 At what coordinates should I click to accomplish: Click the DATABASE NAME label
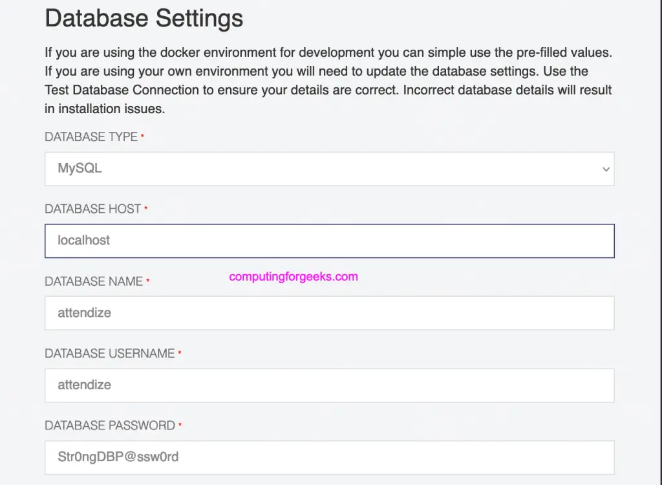click(94, 281)
